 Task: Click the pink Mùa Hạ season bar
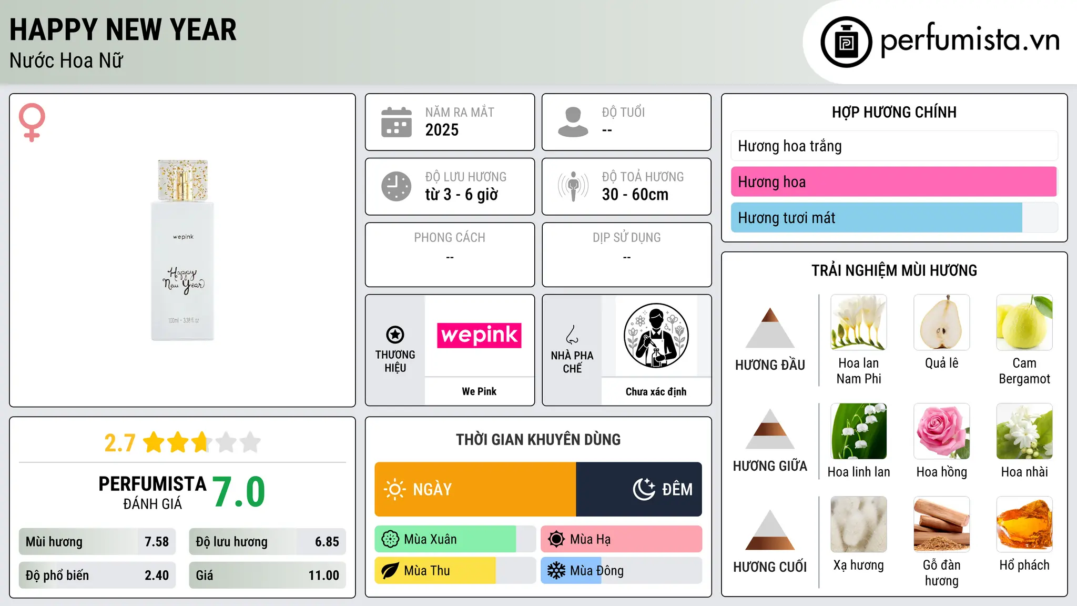coord(622,539)
